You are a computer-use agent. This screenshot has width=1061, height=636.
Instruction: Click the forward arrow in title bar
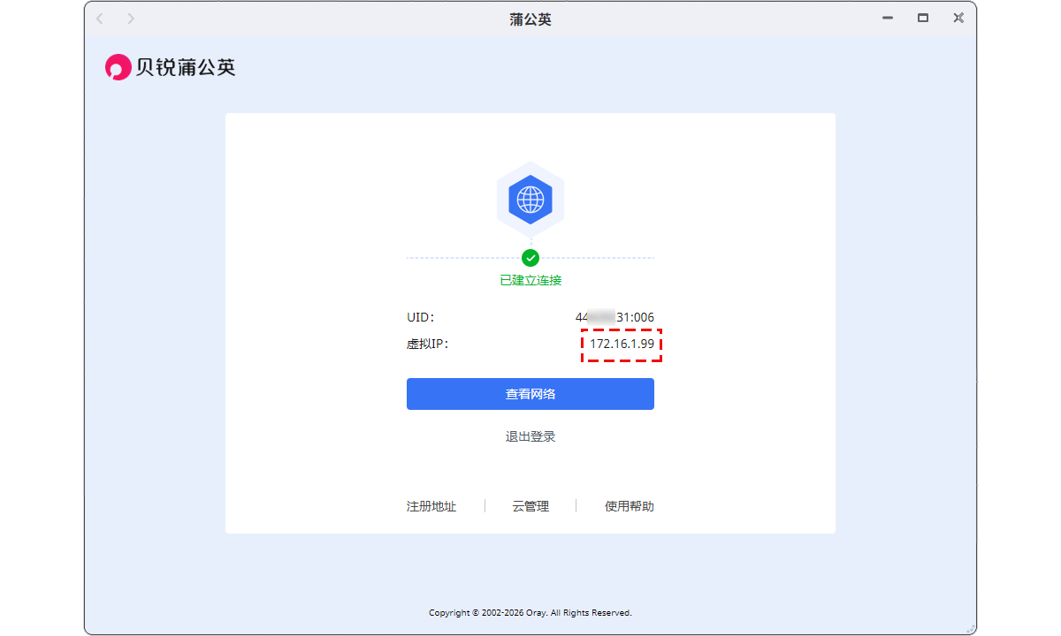point(131,19)
